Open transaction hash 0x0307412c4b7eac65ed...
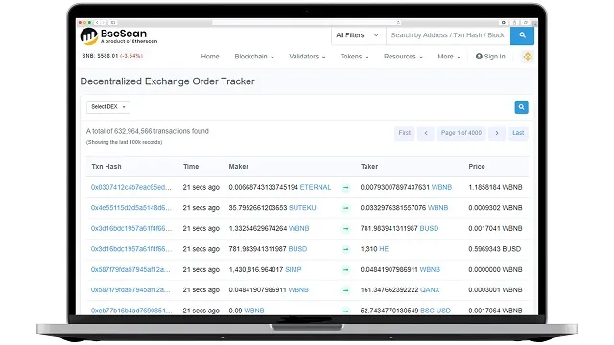 (x=131, y=188)
